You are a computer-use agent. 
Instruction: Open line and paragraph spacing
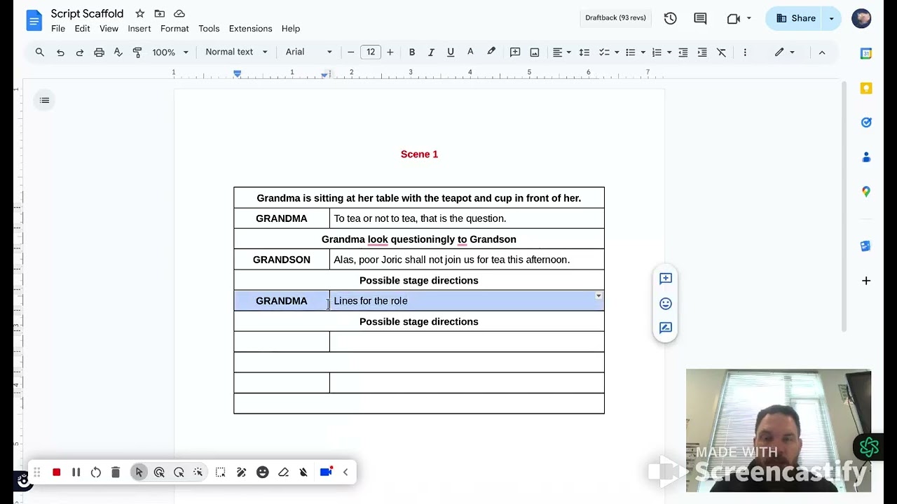[584, 52]
